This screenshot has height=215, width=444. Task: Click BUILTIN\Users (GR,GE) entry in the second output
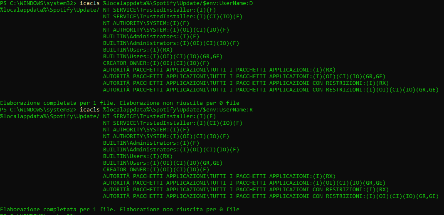(163, 163)
